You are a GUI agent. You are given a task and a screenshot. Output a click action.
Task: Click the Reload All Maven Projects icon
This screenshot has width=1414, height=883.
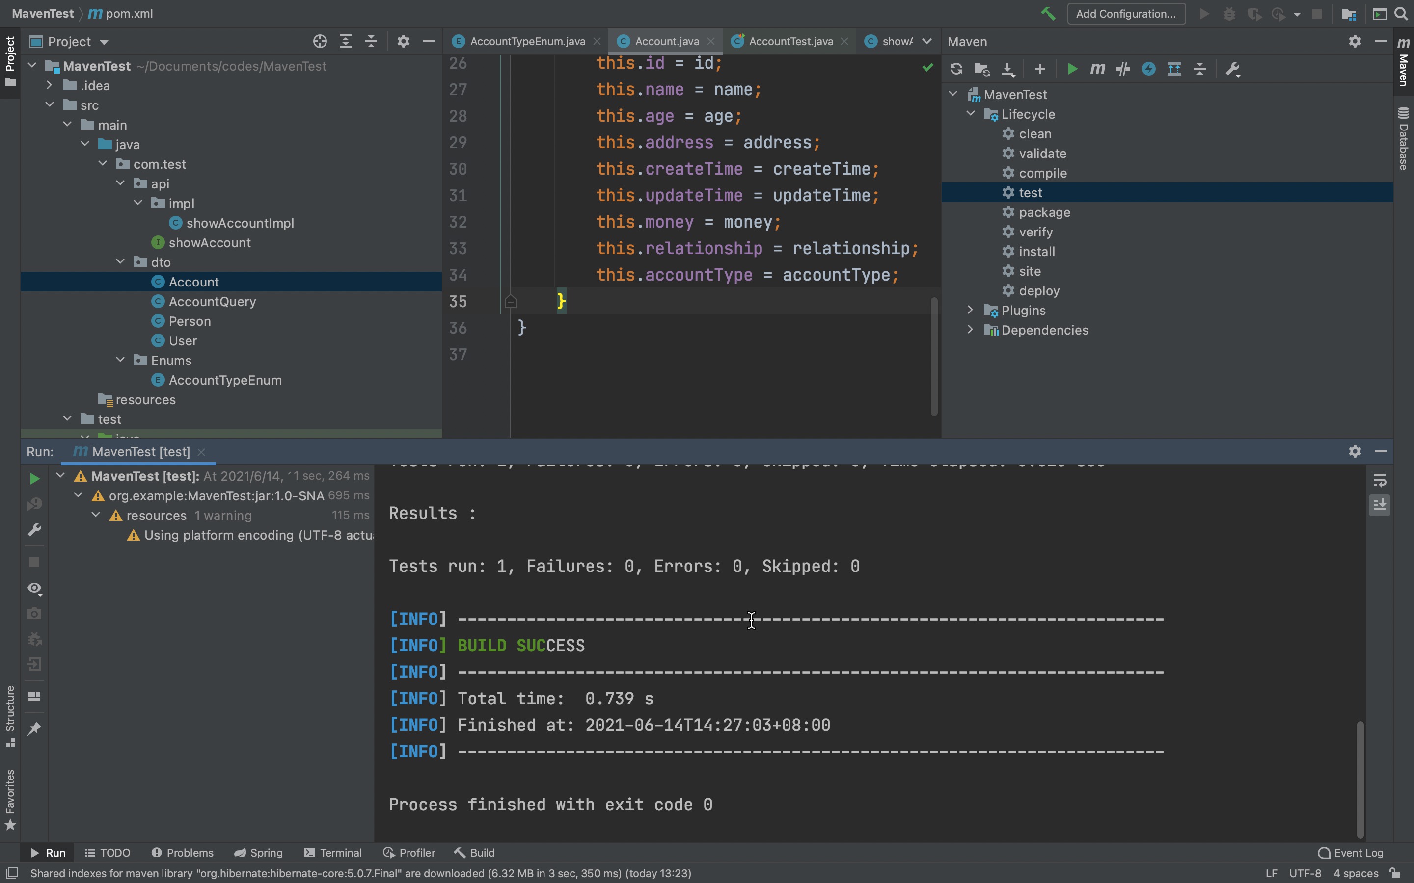coord(956,69)
